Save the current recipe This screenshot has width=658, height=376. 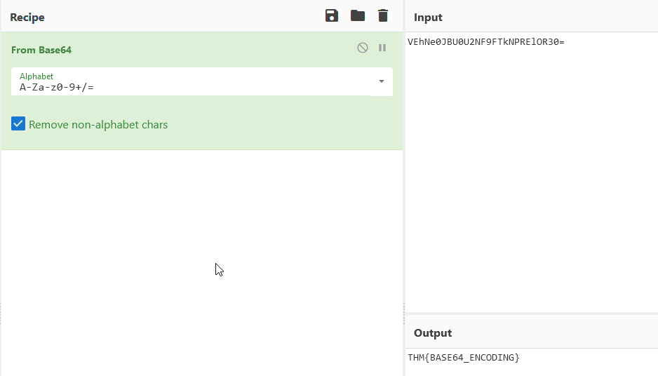point(332,16)
